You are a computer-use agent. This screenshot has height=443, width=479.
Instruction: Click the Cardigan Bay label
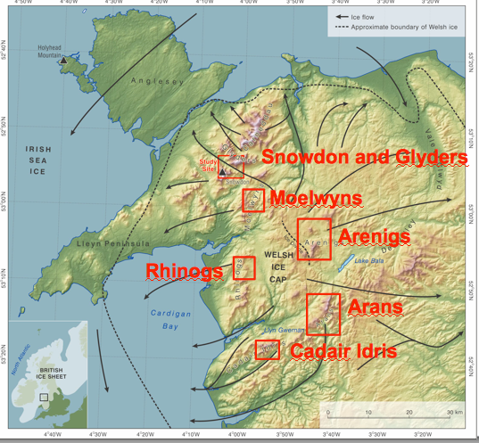(x=170, y=320)
